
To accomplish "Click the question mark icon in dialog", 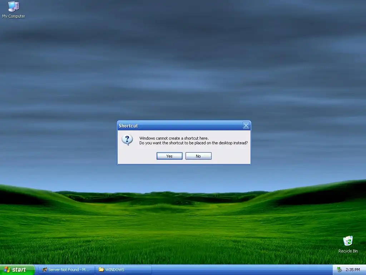I will pyautogui.click(x=127, y=140).
